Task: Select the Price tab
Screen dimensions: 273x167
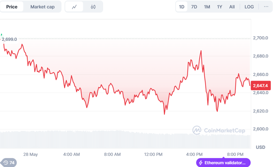Action: tap(12, 7)
